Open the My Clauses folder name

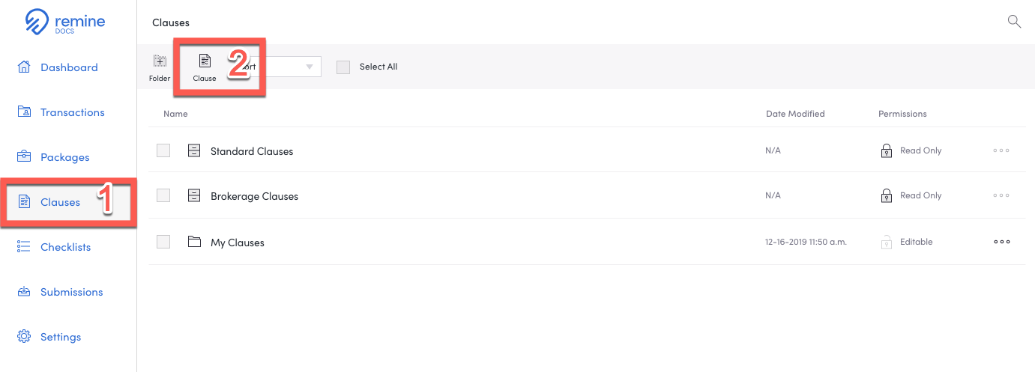(237, 243)
